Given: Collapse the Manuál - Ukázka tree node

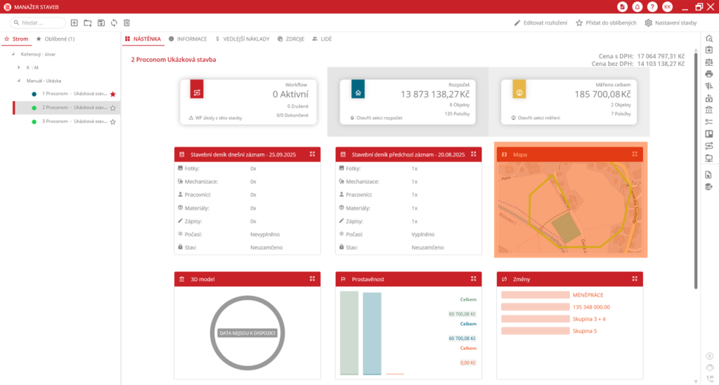Looking at the screenshot, I should pos(19,81).
